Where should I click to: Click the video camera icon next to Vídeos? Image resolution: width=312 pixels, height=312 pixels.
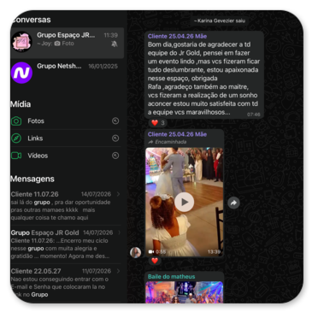(16, 156)
